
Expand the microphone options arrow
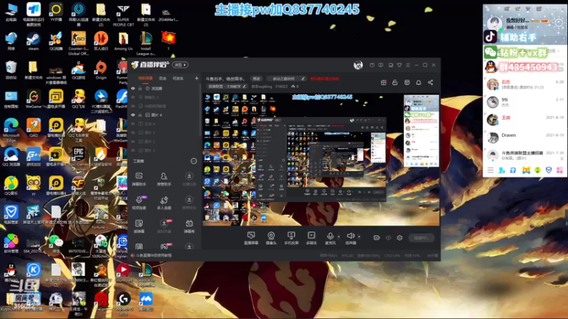coord(339,237)
